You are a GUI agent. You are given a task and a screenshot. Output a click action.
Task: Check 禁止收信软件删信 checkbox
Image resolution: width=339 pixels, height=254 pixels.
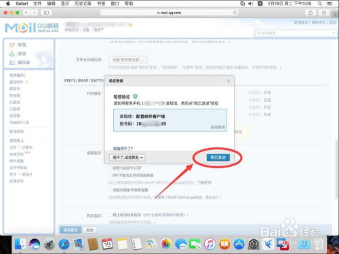point(111,215)
